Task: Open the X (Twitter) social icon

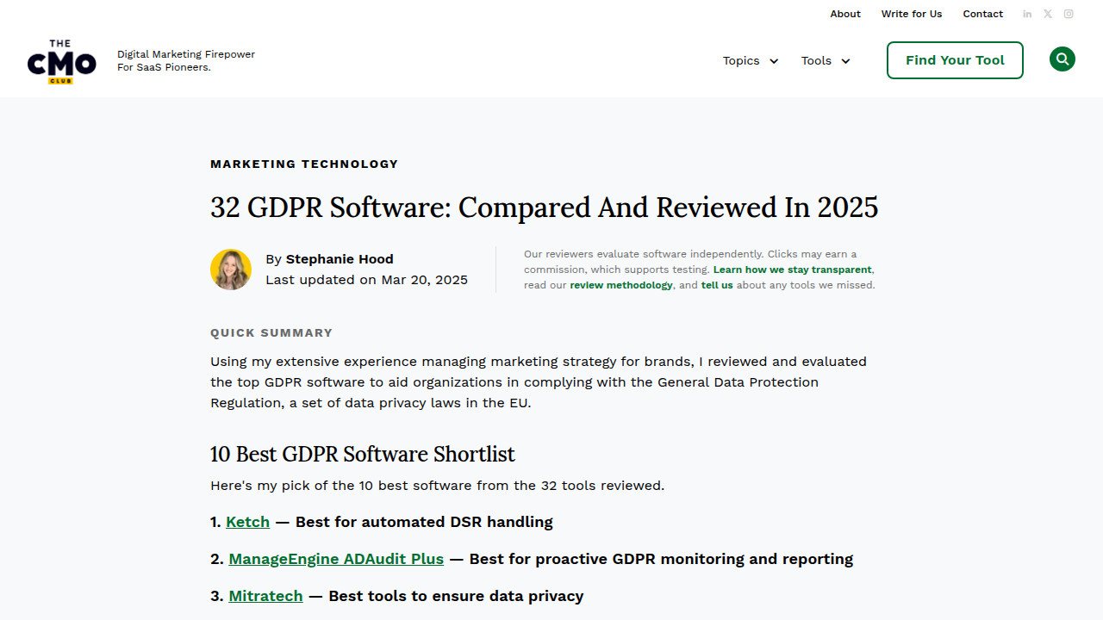Action: click(x=1048, y=14)
